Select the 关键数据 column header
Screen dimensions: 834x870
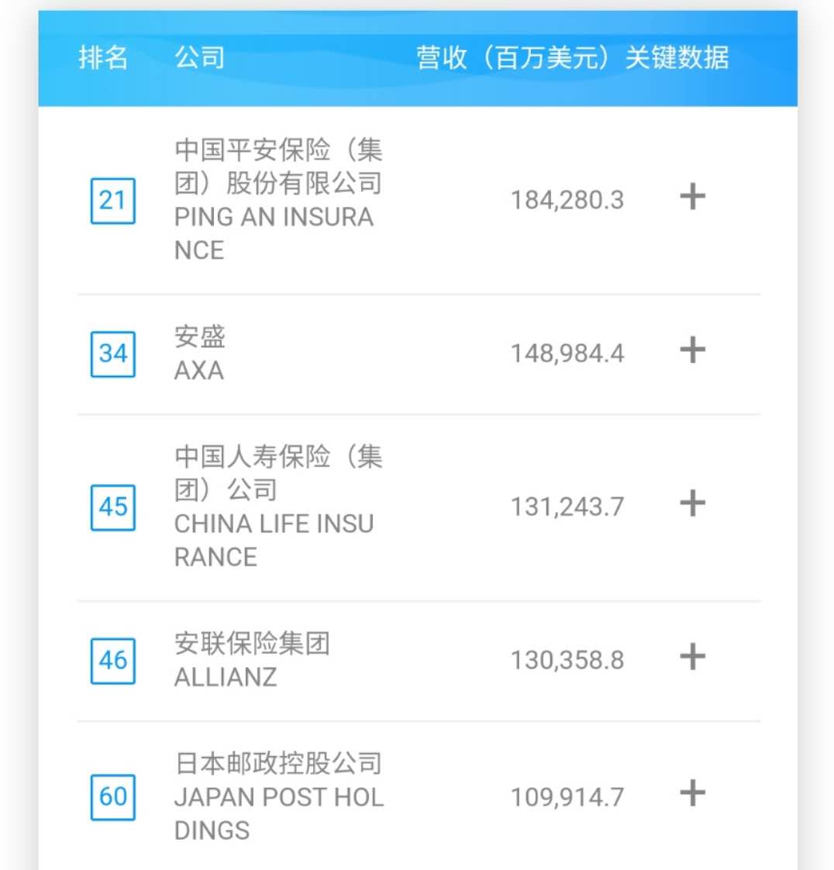coord(677,57)
